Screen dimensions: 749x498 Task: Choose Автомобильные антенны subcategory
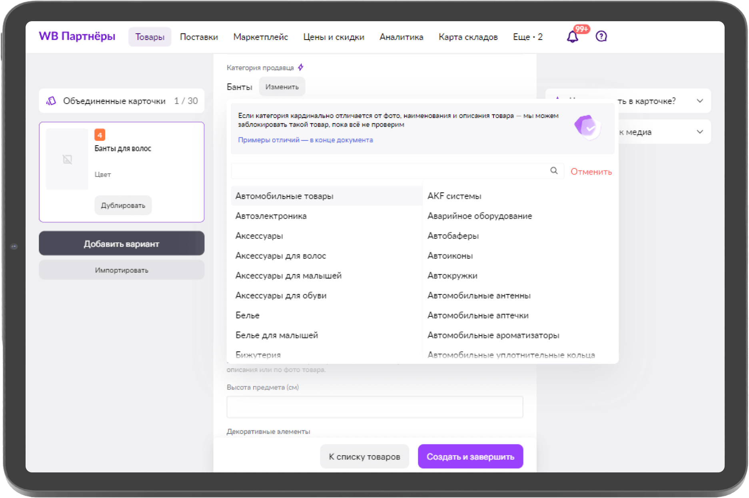[x=479, y=296]
